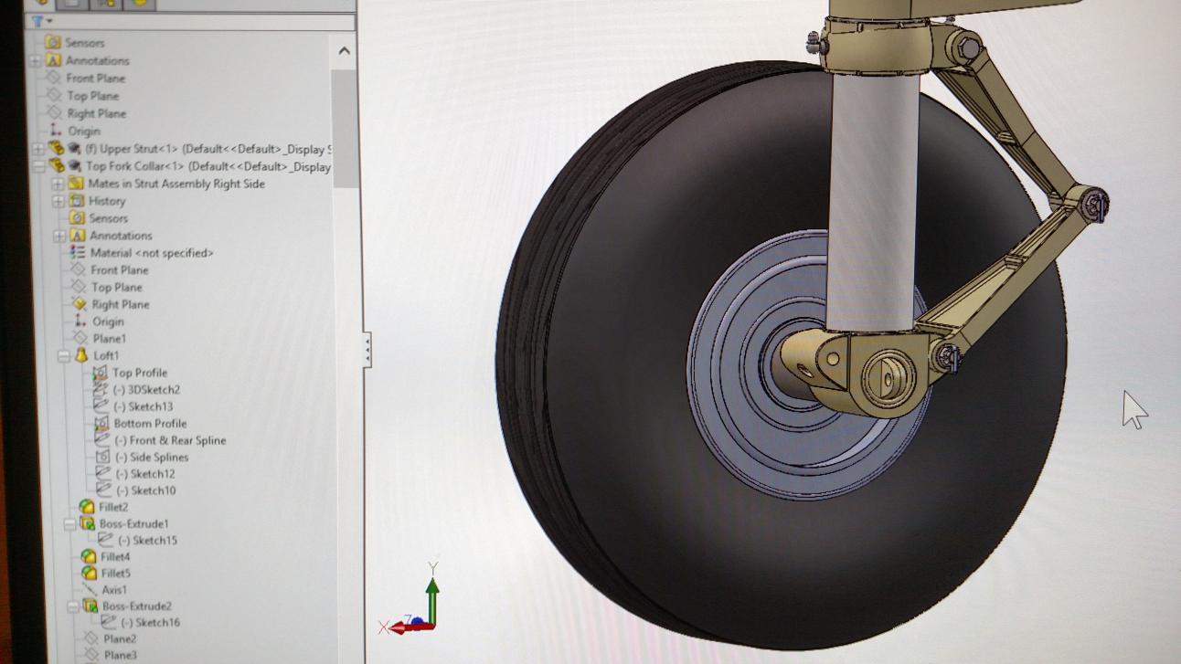1181x664 pixels.
Task: Select Sensors under Top Fork Collar
Action: point(108,218)
